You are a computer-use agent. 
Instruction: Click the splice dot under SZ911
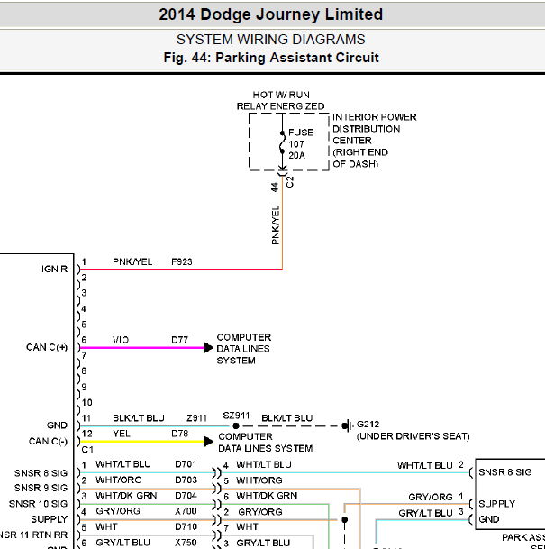click(236, 426)
